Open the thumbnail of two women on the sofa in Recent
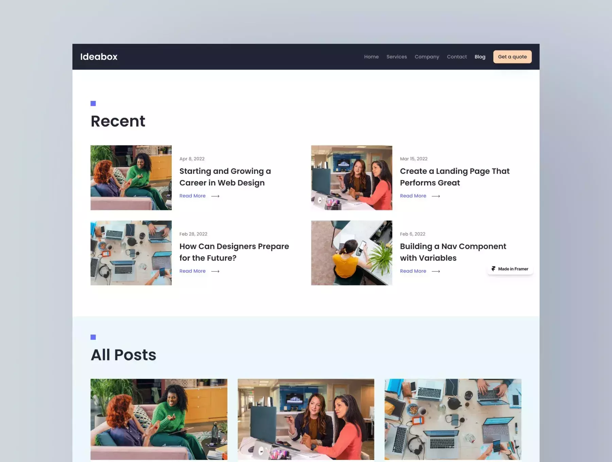The width and height of the screenshot is (612, 462). tap(131, 178)
